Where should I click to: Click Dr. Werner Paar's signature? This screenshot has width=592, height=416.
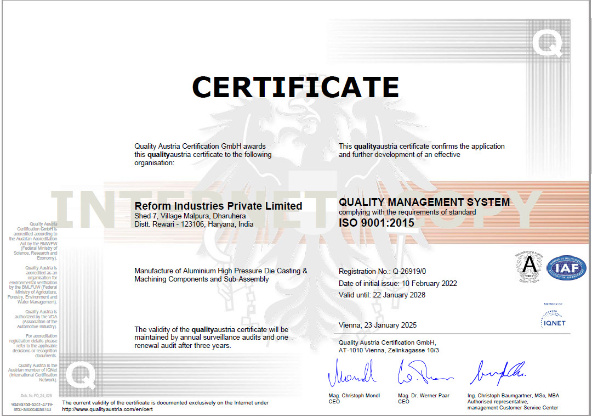point(424,374)
